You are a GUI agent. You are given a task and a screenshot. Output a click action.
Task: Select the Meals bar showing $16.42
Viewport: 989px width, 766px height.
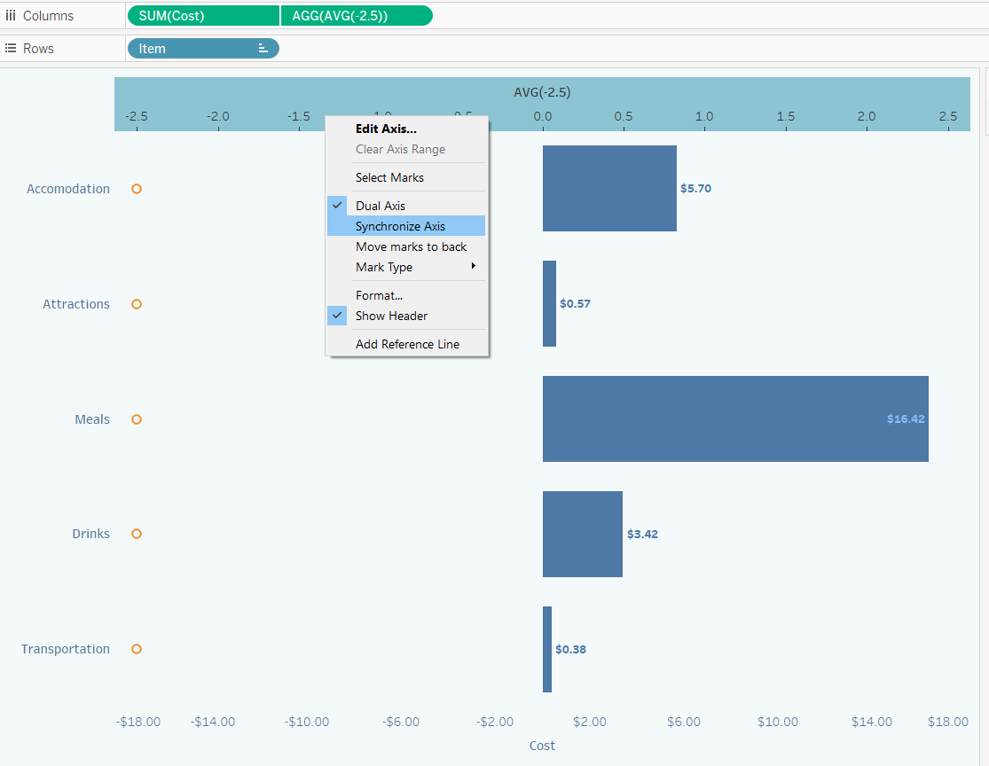[x=736, y=418]
